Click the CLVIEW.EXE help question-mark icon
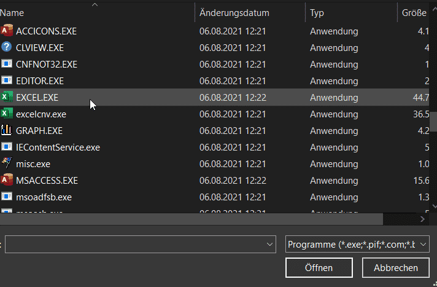437x287 pixels. [6, 47]
